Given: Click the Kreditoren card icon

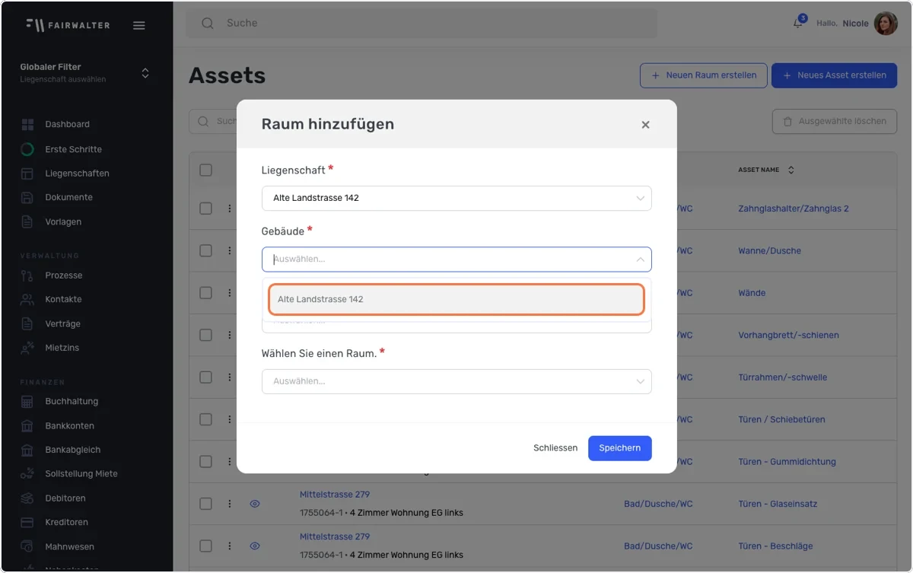Looking at the screenshot, I should coord(27,522).
